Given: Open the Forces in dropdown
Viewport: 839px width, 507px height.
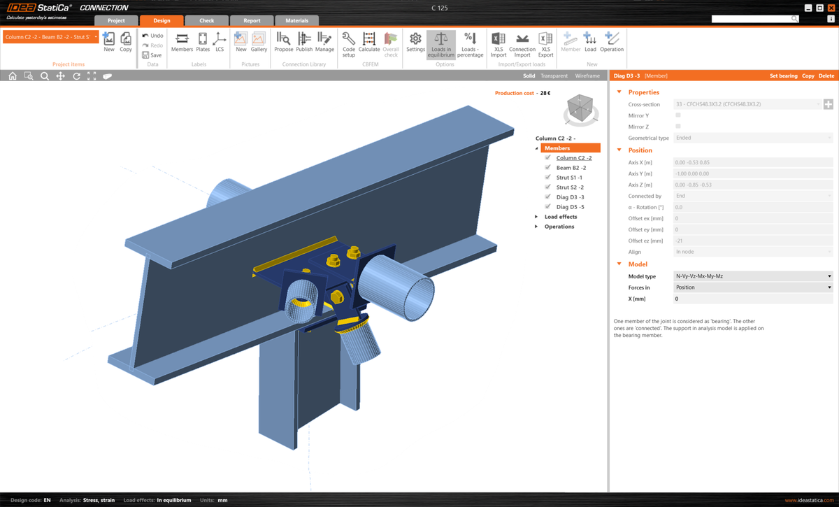Looking at the screenshot, I should (x=752, y=287).
